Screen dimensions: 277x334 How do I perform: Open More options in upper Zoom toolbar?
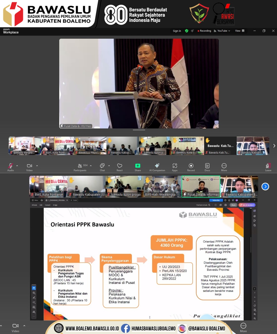click(224, 167)
